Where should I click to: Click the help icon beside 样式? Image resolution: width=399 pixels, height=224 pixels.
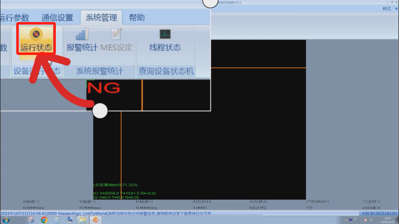coord(396,9)
